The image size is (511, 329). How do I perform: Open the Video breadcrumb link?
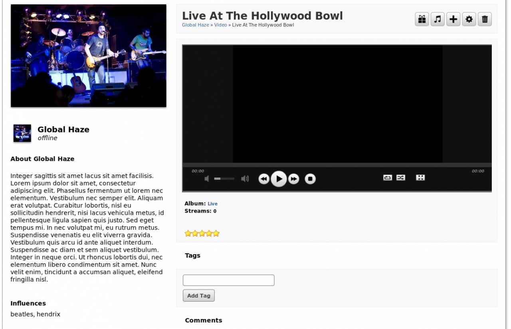(220, 25)
